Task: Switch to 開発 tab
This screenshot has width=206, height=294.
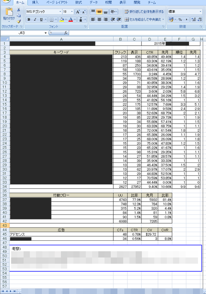Action: tap(137, 2)
